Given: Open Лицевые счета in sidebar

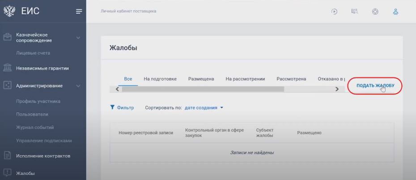Looking at the screenshot, I should [x=33, y=53].
